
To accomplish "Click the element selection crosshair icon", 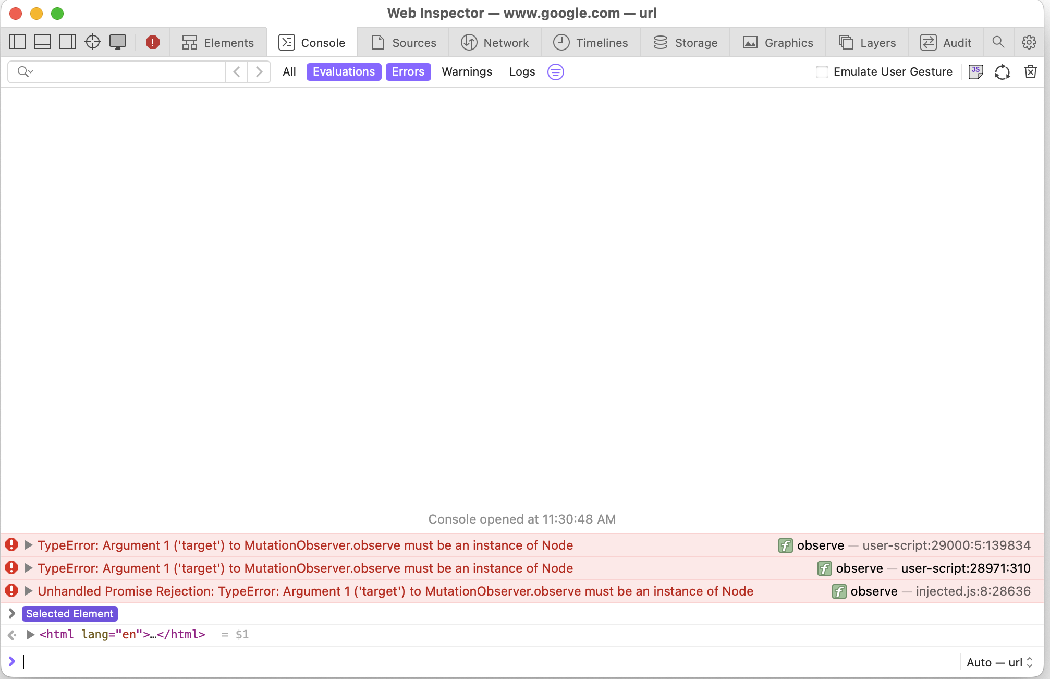I will click(93, 42).
